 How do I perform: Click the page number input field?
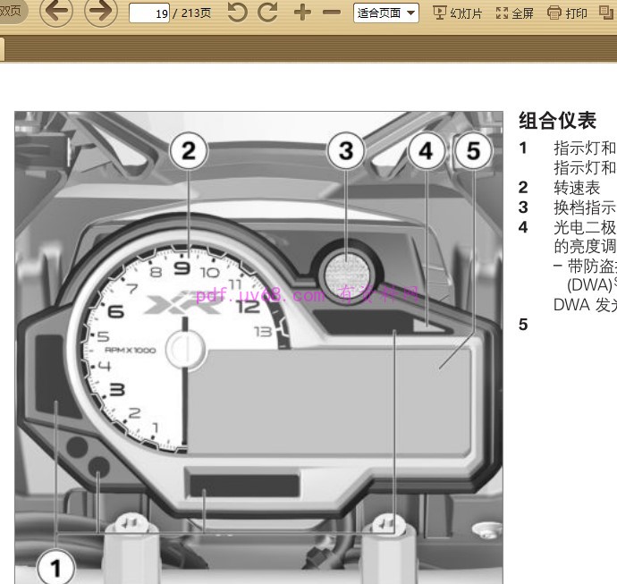point(152,13)
